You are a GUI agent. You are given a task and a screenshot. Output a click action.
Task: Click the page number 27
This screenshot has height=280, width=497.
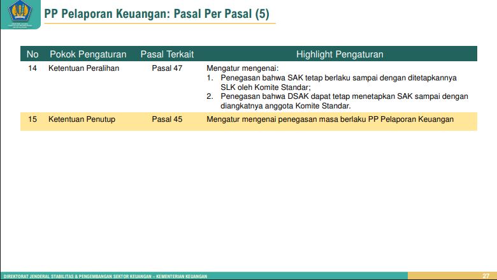click(x=486, y=276)
